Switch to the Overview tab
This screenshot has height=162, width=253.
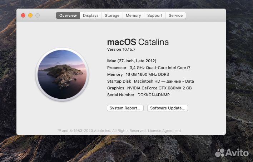pos(68,15)
